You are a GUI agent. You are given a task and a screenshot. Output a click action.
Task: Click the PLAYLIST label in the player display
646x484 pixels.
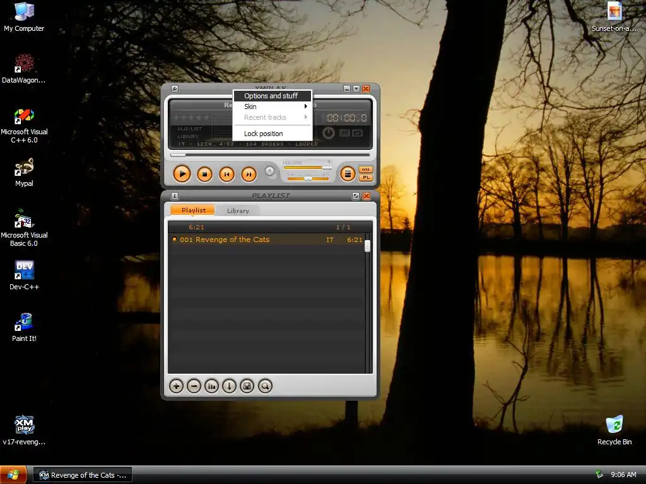(189, 129)
